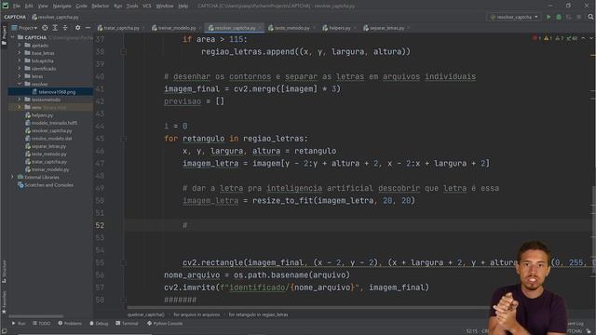Expand External Libraries node
Viewport: 596px width, 335px height.
tap(12, 177)
